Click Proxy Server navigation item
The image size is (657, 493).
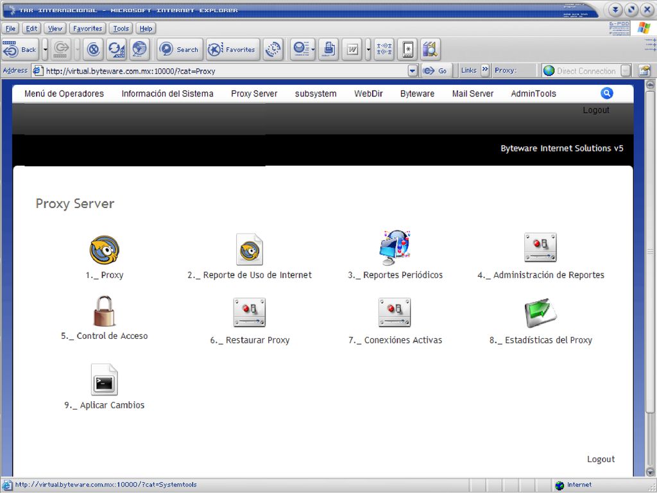pos(254,94)
